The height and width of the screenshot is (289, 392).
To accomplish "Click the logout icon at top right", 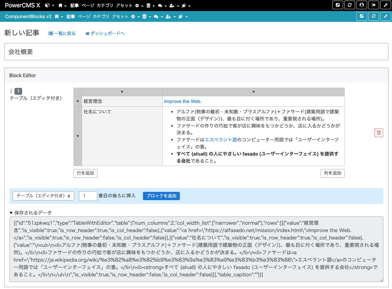I will pyautogui.click(x=374, y=5).
